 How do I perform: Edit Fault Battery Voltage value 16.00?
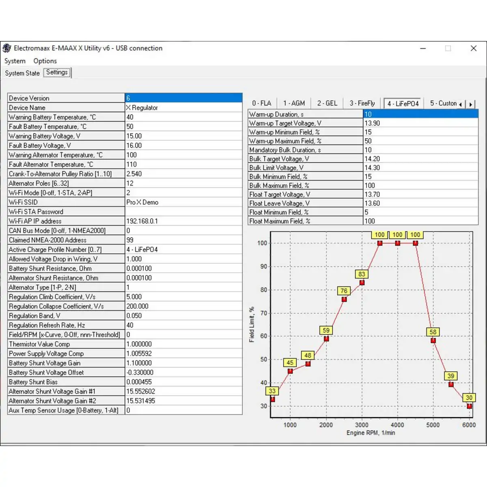183,145
